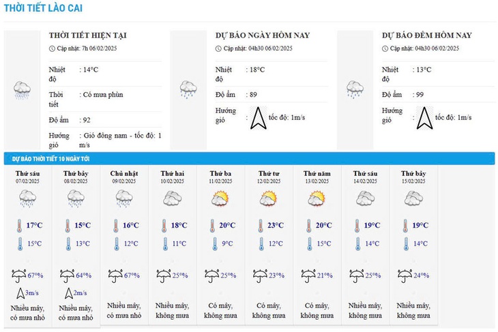Click the sun-and-cloud icon for 12/02/2025
Image resolution: width=498 pixels, height=332 pixels.
(269, 198)
